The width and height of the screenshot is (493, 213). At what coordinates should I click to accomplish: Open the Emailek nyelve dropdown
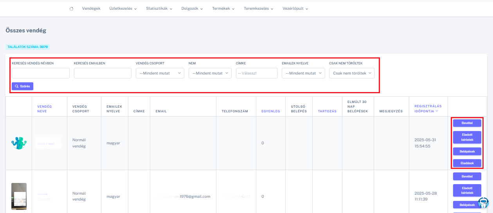coord(303,73)
